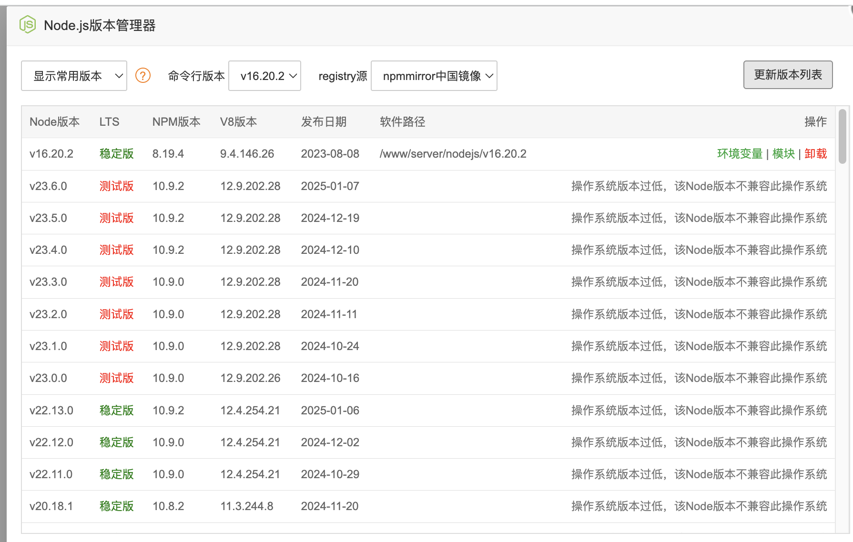Viewport: 853px width, 542px height.
Task: Click 稳定版 label in v20.18.1 row
Action: (116, 506)
